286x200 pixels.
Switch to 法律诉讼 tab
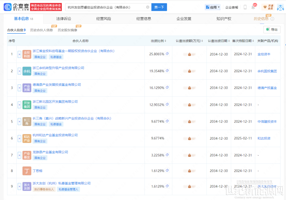pos(64,19)
